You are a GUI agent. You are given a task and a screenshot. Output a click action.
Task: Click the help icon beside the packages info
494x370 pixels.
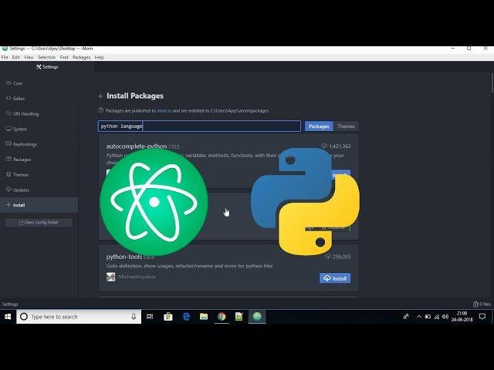[x=101, y=110]
